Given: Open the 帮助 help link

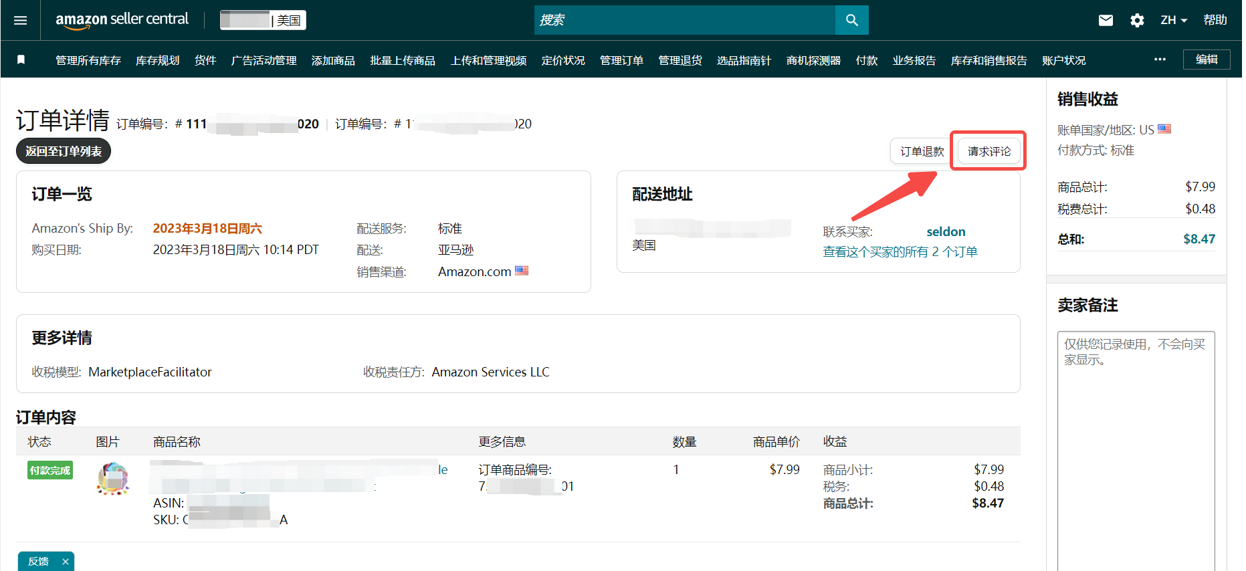Looking at the screenshot, I should tap(1215, 20).
